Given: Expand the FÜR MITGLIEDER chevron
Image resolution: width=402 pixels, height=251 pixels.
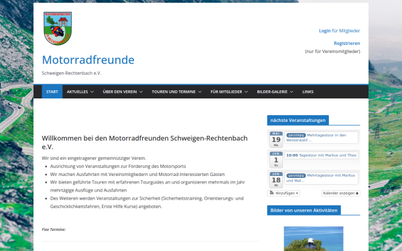Looking at the screenshot, I should pos(247,92).
